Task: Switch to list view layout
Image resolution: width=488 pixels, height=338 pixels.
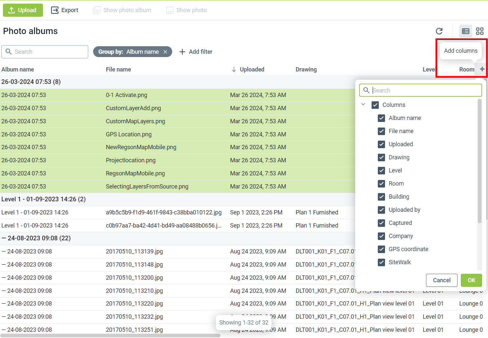Action: [x=465, y=31]
